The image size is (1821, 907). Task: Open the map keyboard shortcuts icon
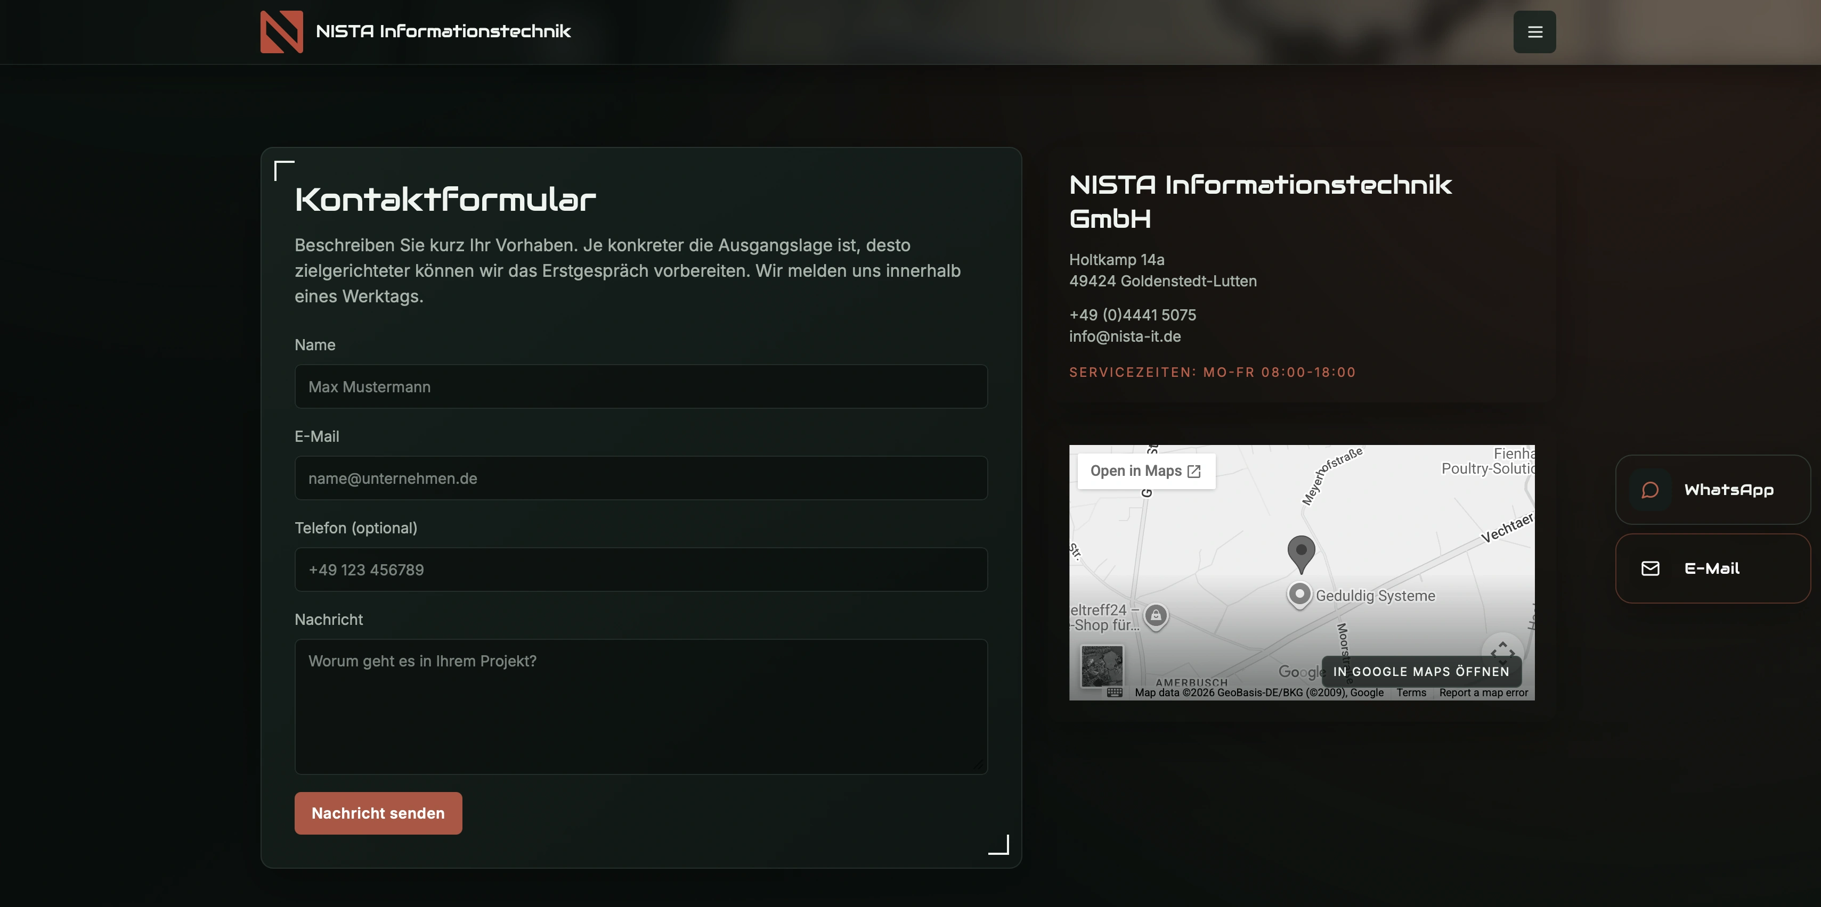point(1115,692)
